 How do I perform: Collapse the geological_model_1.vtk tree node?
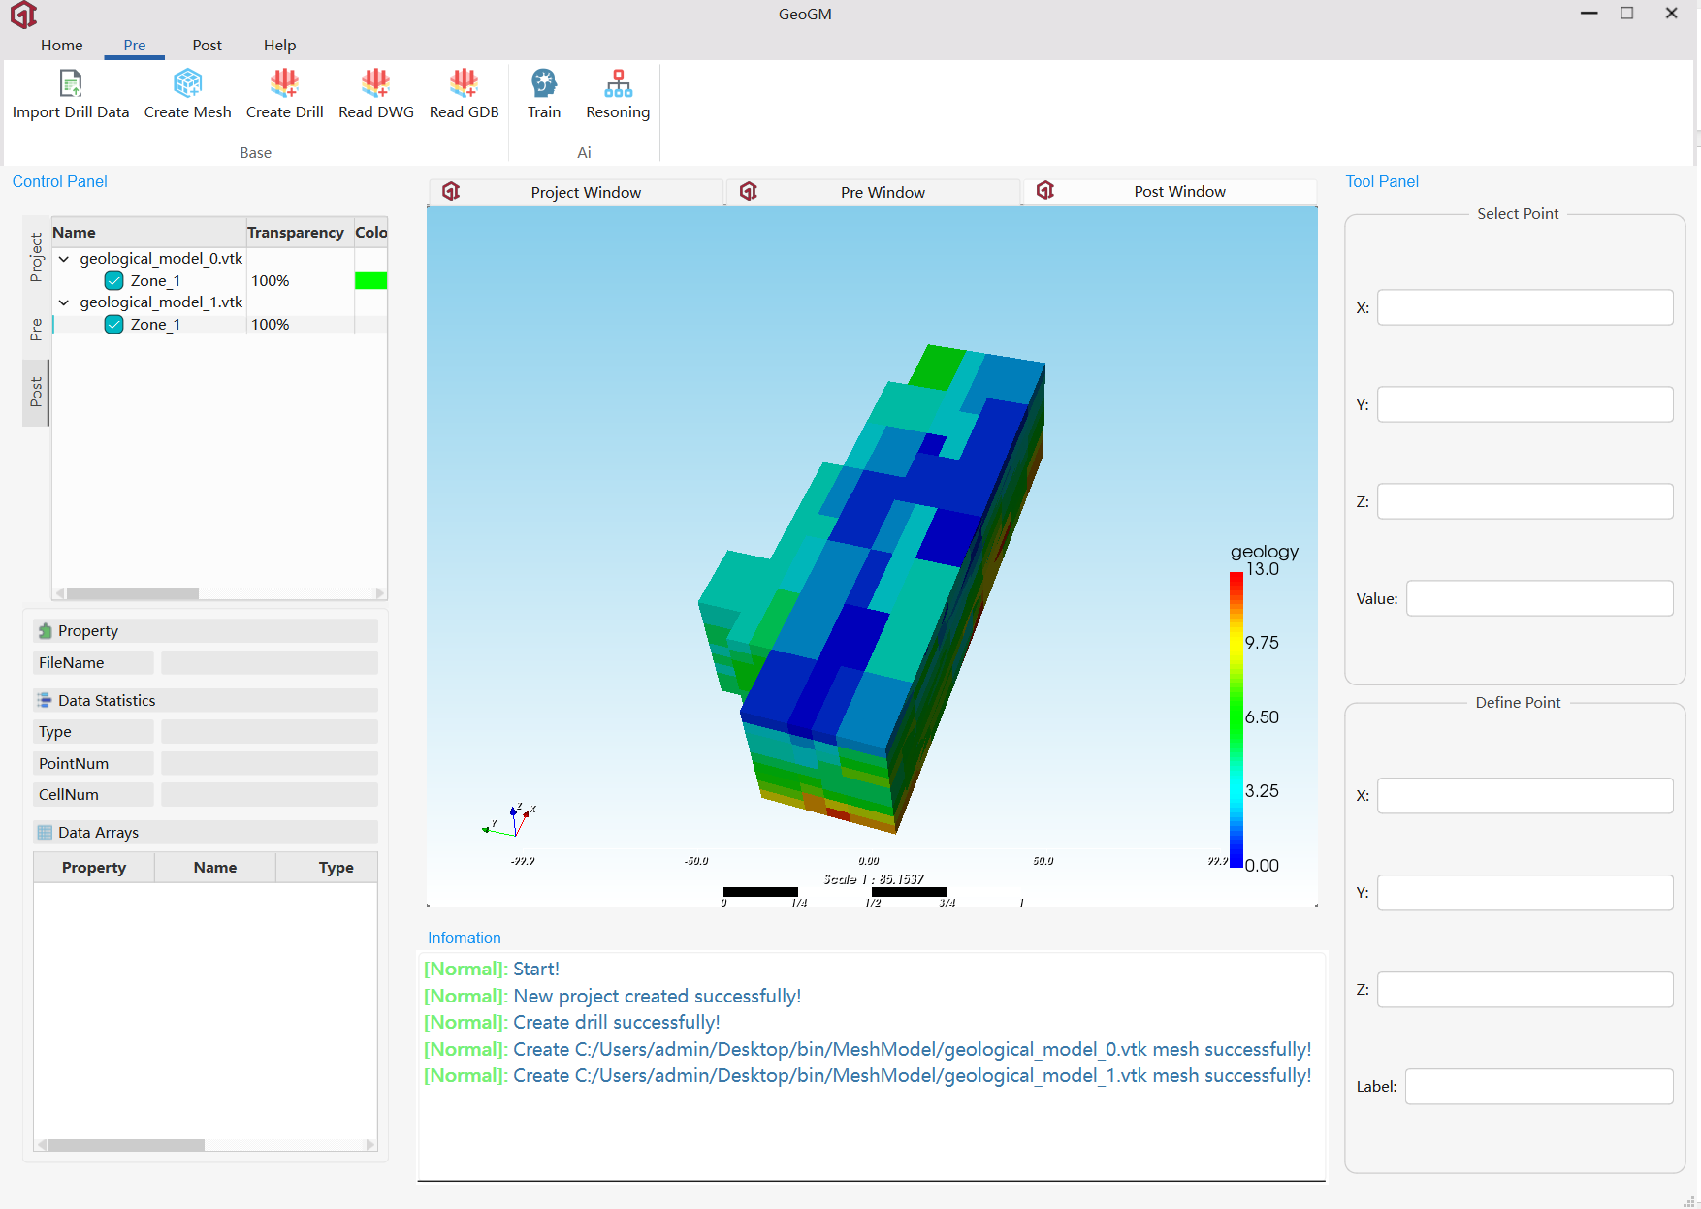pos(64,302)
